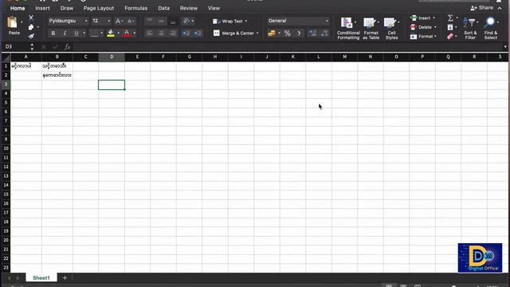Screen dimensions: 510x287
Task: Click Wrap Text button
Action: click(x=229, y=22)
